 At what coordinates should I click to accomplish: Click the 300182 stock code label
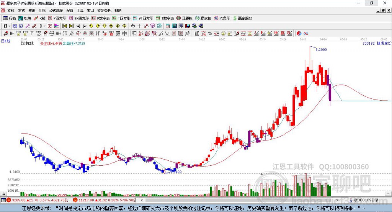pos(369,43)
